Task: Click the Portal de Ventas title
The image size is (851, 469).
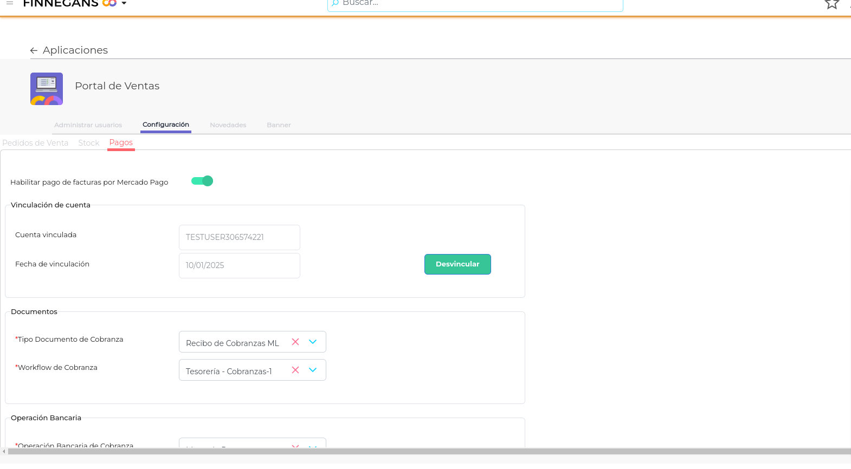Action: click(117, 86)
